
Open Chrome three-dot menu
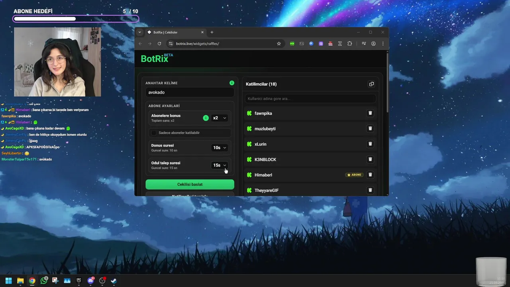click(383, 43)
